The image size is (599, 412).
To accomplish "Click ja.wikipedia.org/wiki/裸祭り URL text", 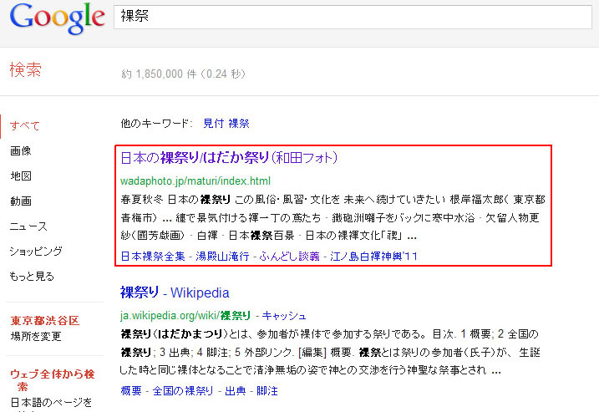I will pos(185,316).
